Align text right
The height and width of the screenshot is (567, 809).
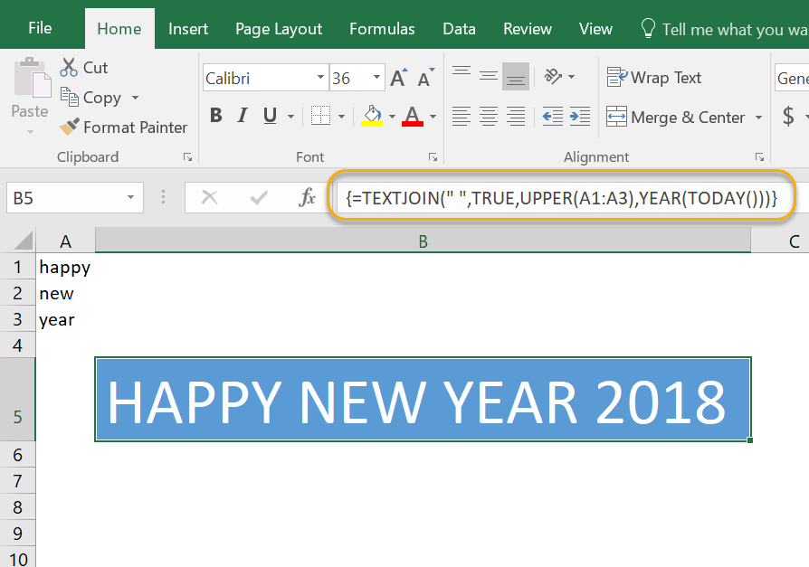click(516, 116)
